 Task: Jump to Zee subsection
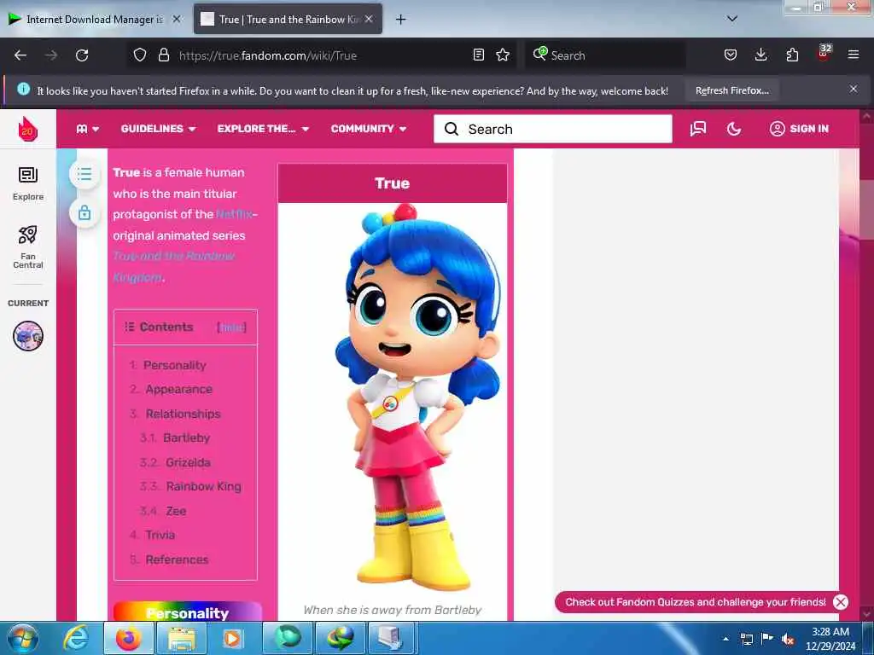click(176, 511)
